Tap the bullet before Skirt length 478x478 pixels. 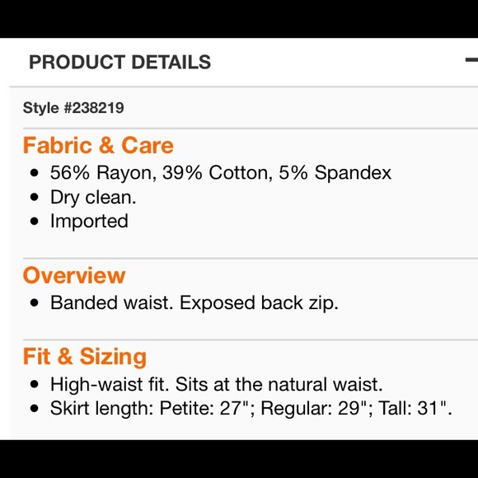click(35, 408)
